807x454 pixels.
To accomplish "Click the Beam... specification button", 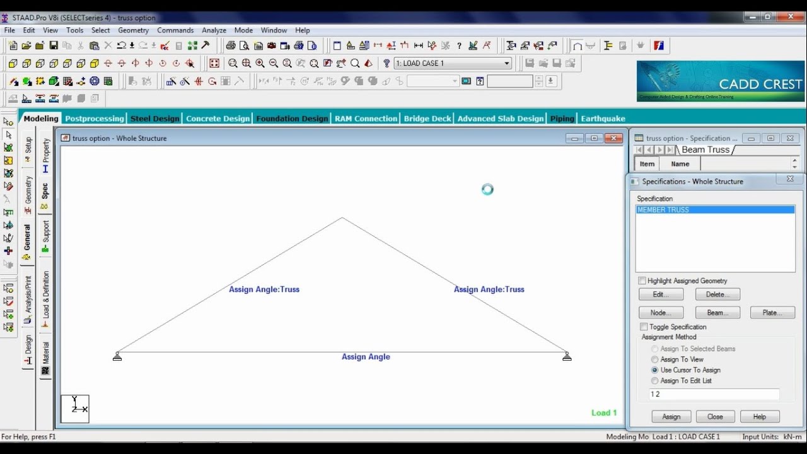I will 717,313.
